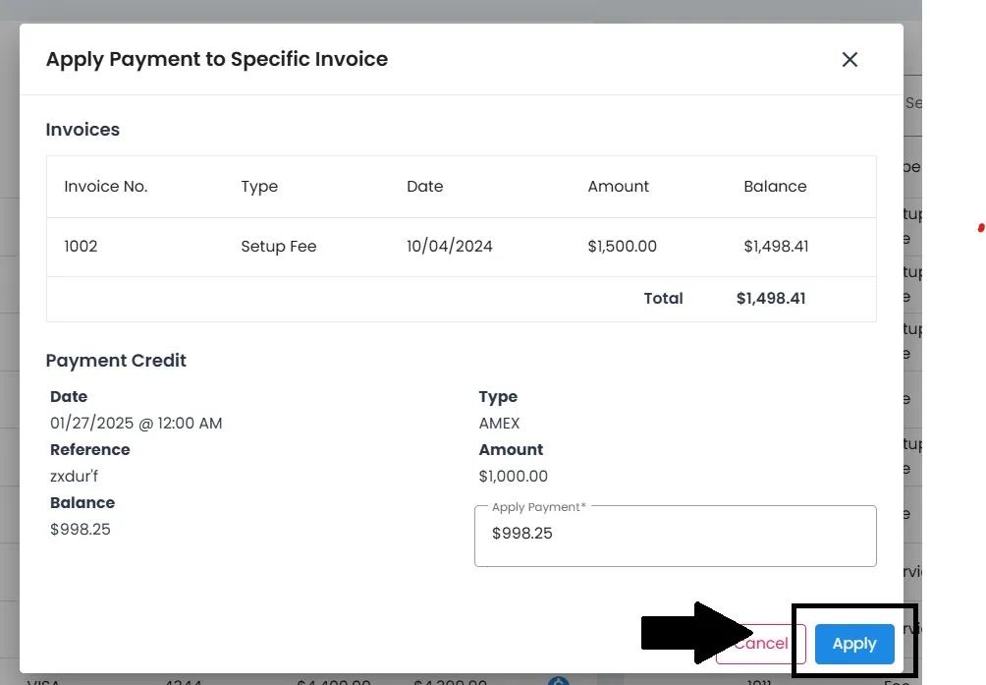
Task: Click the reference value zxdur'f
Action: point(75,477)
